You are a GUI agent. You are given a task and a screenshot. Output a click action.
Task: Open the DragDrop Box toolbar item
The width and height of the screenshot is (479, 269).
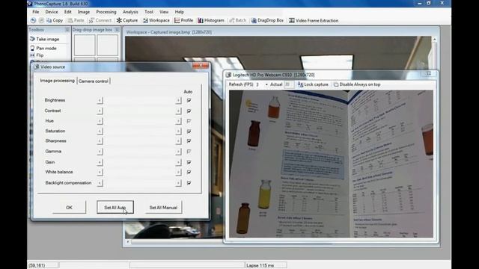[x=267, y=20]
